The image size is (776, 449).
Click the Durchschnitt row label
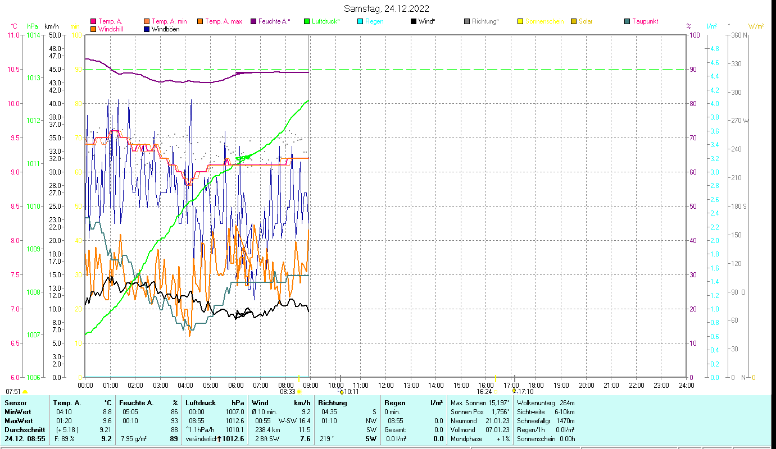(x=24, y=430)
